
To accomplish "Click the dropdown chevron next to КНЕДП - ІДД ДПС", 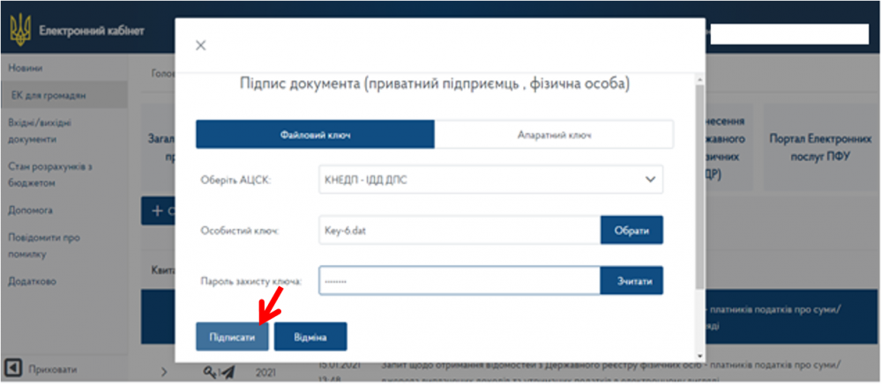I will pyautogui.click(x=650, y=179).
